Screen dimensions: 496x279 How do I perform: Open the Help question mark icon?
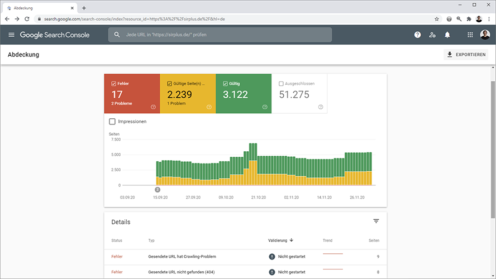[x=418, y=35]
